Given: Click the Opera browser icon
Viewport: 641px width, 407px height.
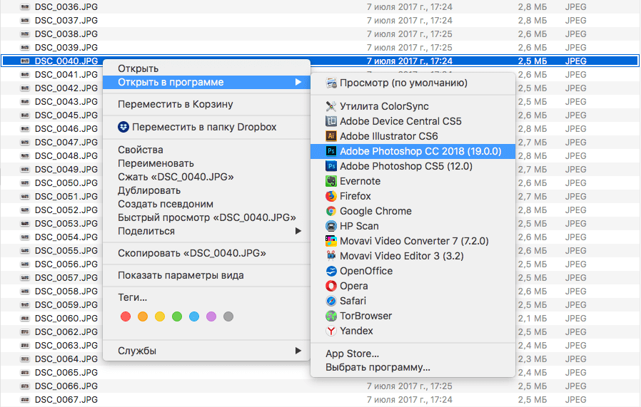Looking at the screenshot, I should [x=331, y=286].
